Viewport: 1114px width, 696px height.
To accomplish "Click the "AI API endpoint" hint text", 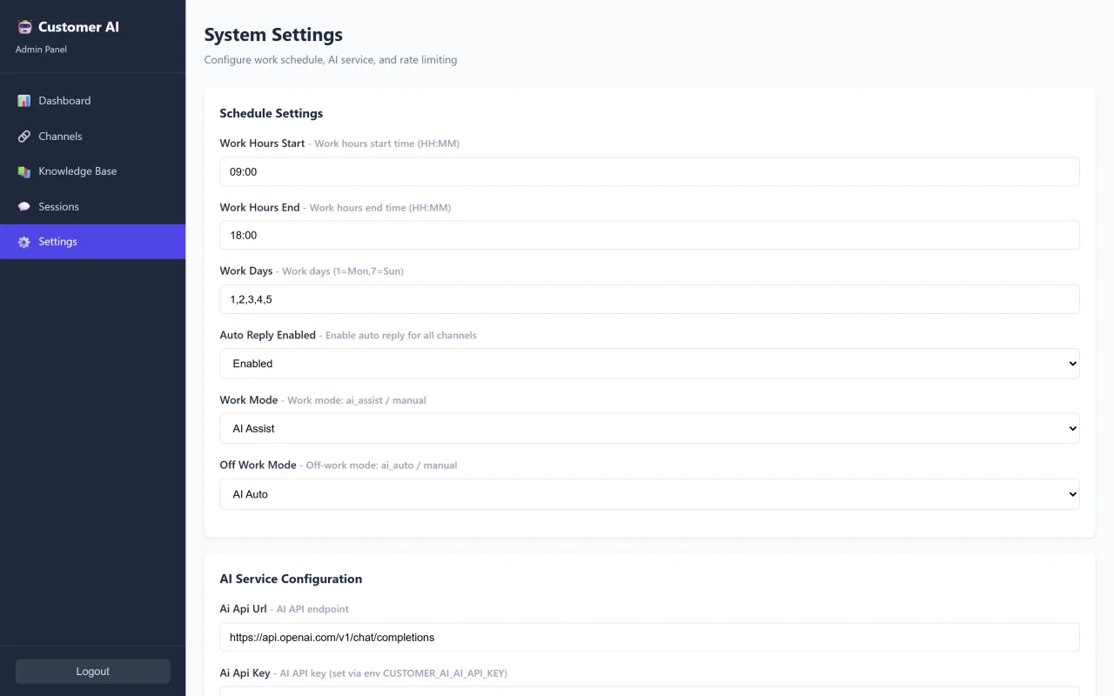I will click(x=312, y=609).
